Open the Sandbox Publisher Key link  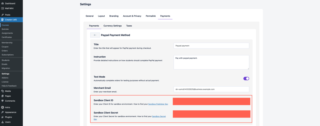[158, 104]
